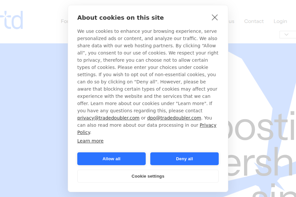Select the partially hidden "For" navigation item
This screenshot has width=296, height=197.
[x=64, y=21]
